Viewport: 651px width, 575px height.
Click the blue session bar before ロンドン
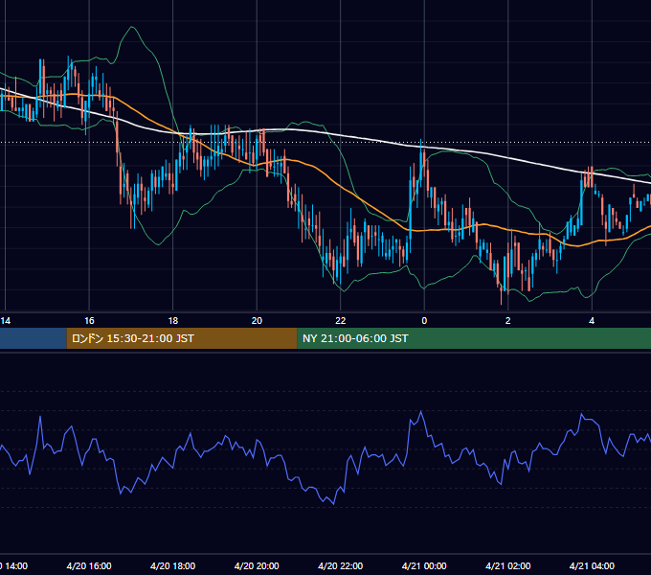pos(34,338)
